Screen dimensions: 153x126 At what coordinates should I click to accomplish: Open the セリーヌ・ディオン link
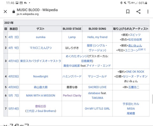click(x=135, y=76)
